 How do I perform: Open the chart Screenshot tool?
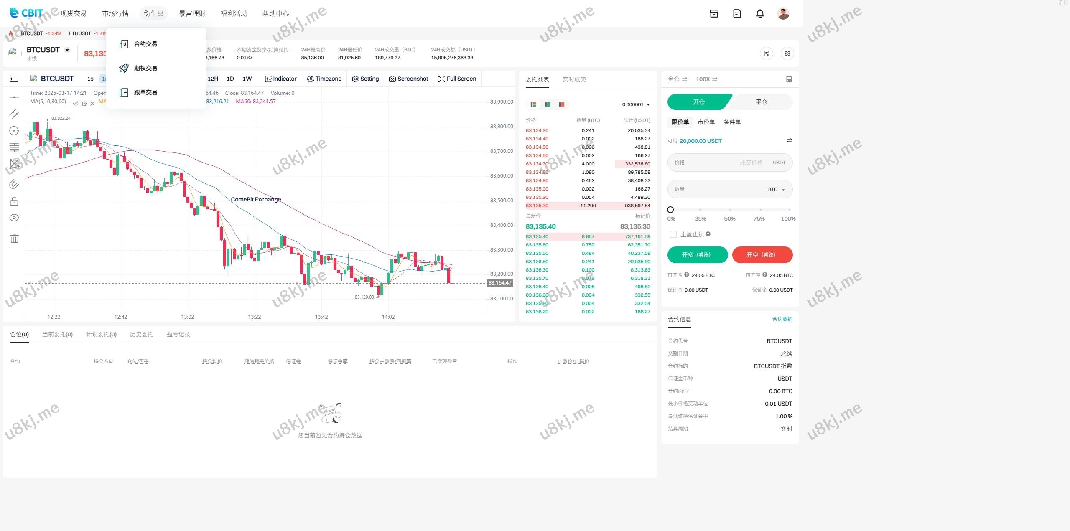tap(408, 79)
